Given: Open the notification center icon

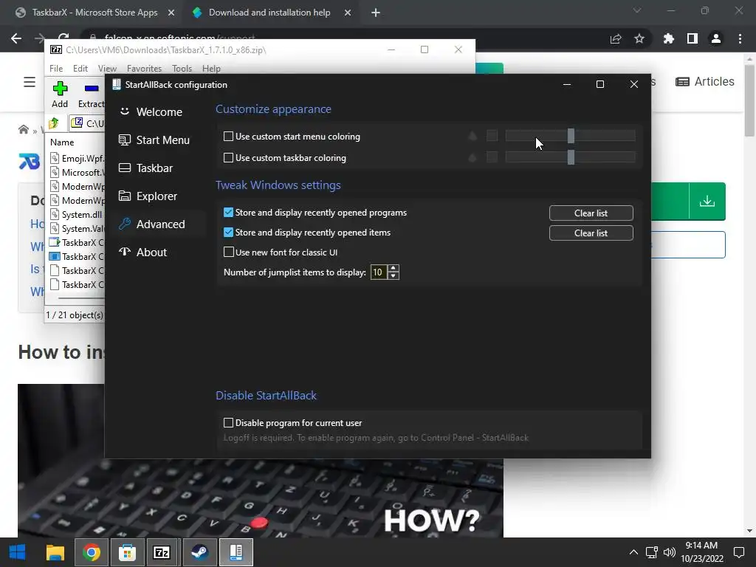Looking at the screenshot, I should [x=738, y=552].
